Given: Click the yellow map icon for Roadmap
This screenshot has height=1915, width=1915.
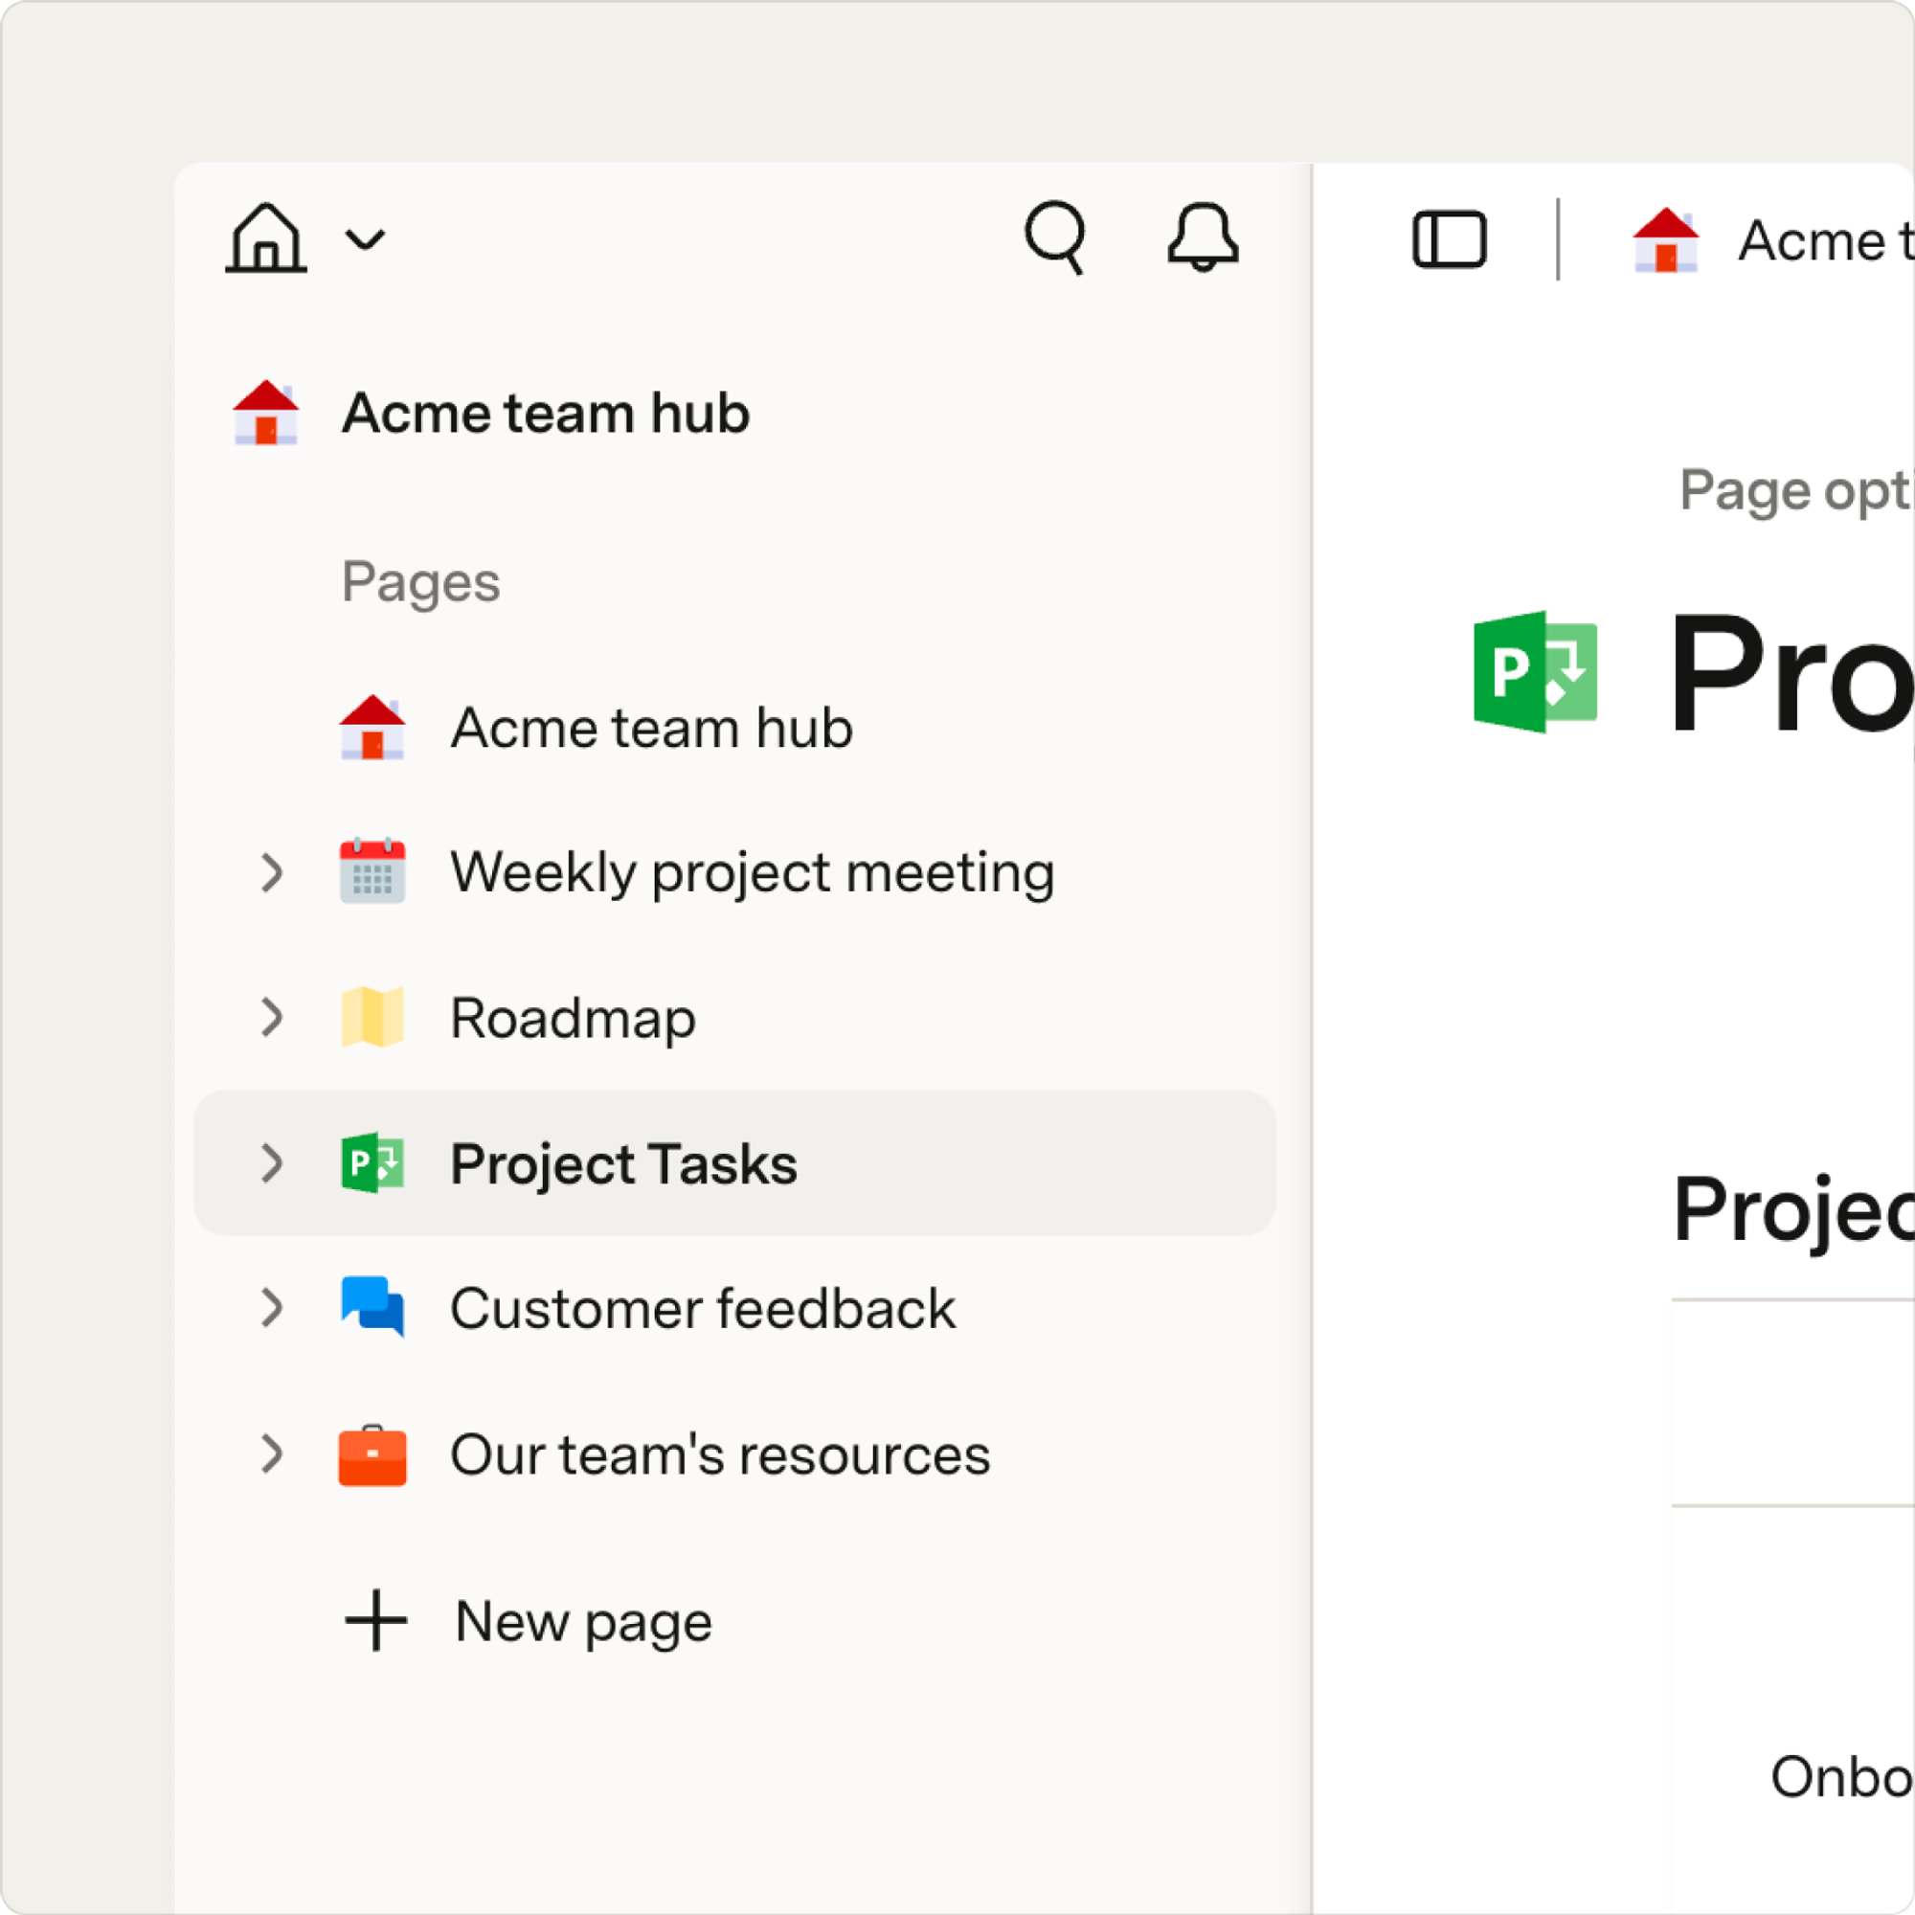Looking at the screenshot, I should (372, 1017).
